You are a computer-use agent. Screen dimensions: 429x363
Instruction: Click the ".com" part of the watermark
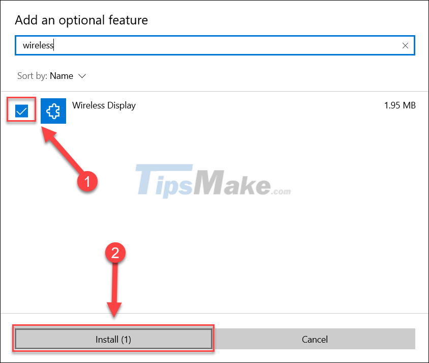coord(281,191)
